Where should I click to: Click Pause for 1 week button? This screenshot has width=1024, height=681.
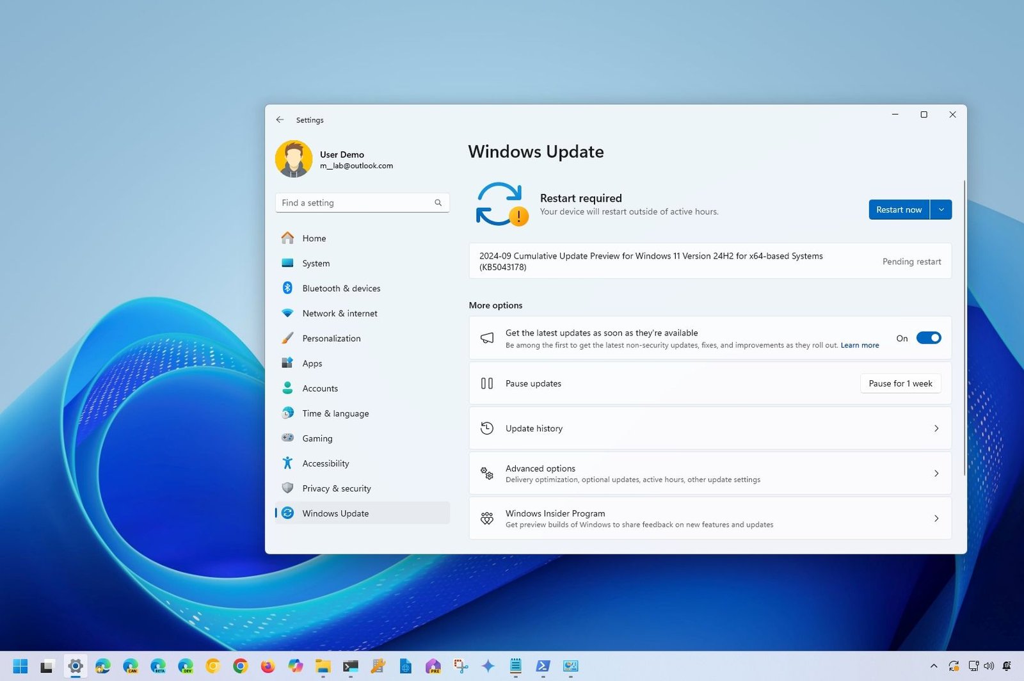click(900, 383)
